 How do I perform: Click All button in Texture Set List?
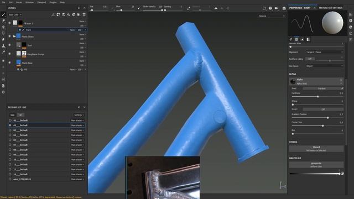(x=20, y=115)
